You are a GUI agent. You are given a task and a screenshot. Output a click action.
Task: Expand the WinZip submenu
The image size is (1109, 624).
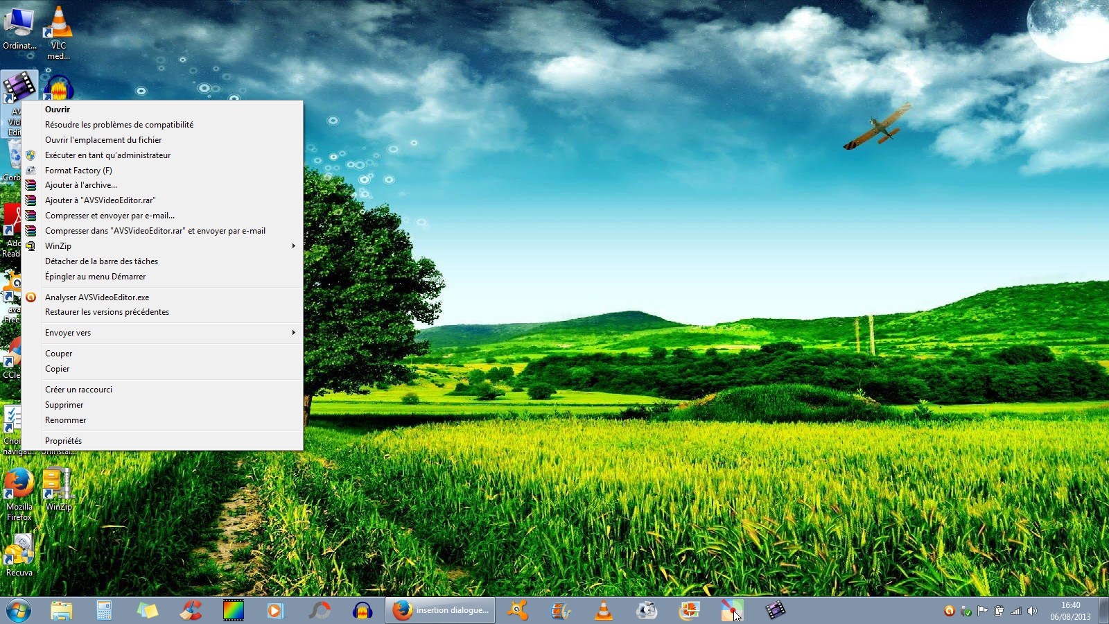coord(162,246)
